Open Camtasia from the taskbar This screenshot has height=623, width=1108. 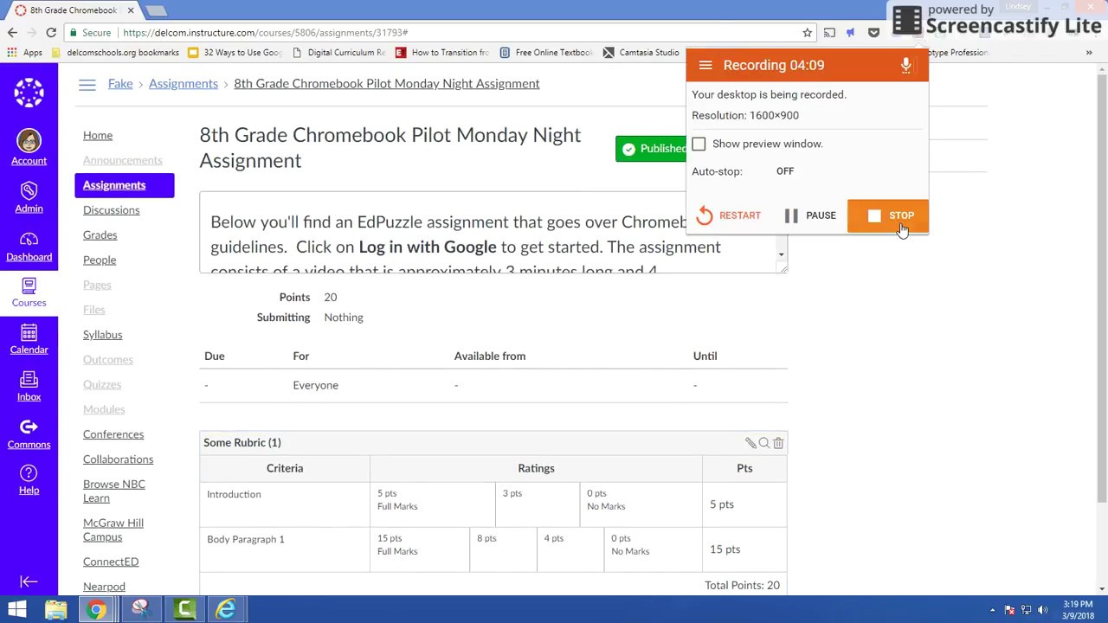coord(184,610)
